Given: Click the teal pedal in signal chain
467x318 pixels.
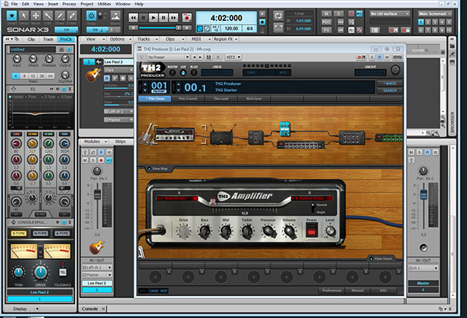Looking at the screenshot, I should click(x=285, y=129).
